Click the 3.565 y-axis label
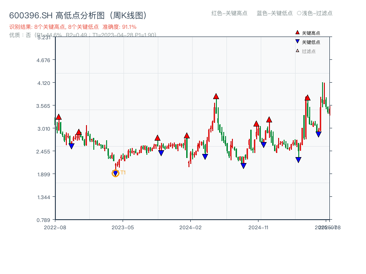This screenshot has height=274, width=366. coord(43,106)
